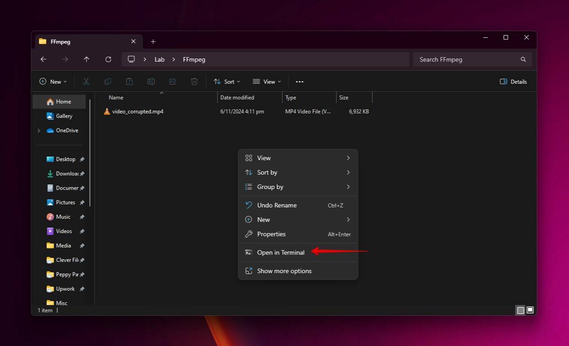
Task: Open the Group by submenu
Action: click(298, 187)
